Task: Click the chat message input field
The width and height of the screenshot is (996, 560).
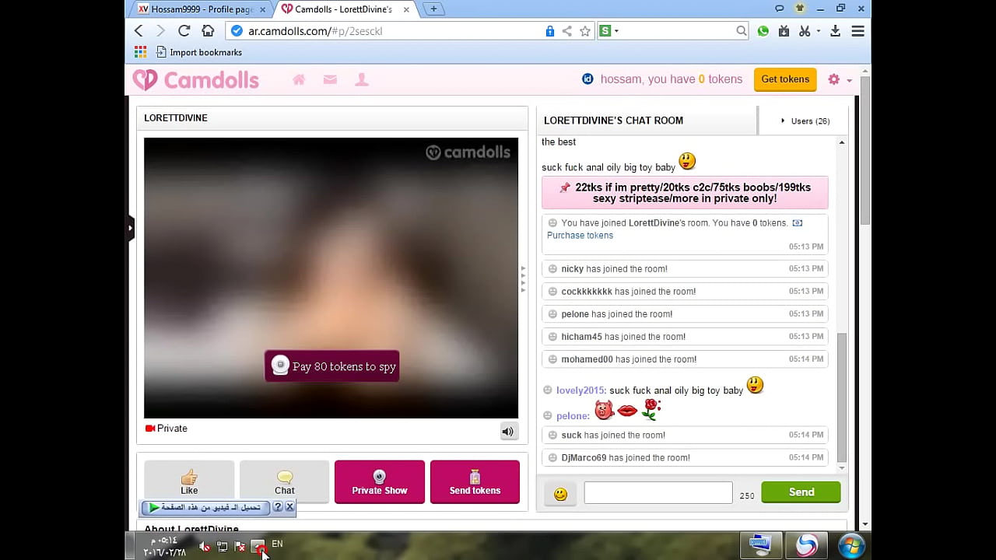Action: (658, 492)
